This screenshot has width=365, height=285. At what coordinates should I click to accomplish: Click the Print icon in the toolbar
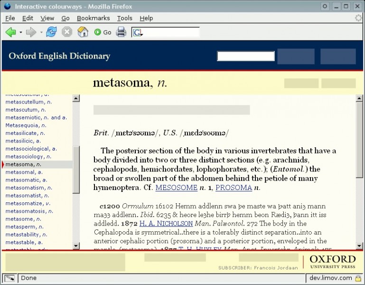(x=121, y=32)
